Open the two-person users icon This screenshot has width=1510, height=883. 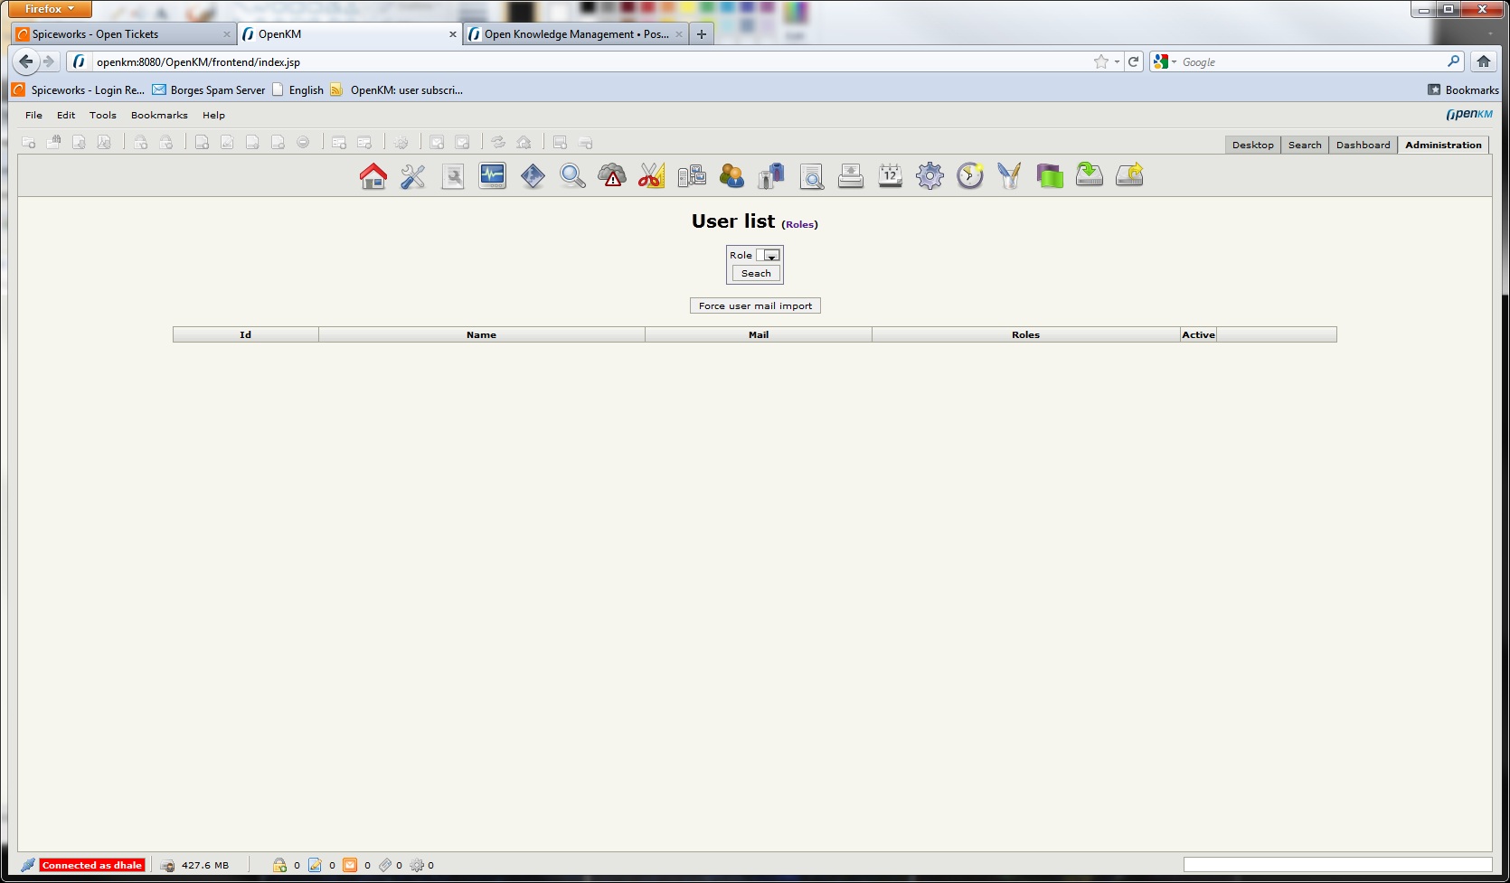[731, 175]
